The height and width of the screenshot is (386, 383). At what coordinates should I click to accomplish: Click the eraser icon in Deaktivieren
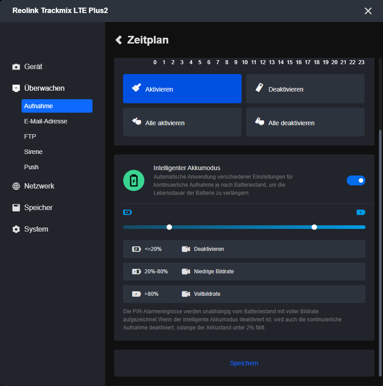[x=260, y=88]
